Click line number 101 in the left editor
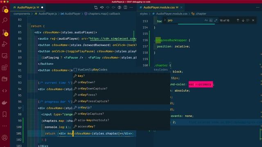 pos(19,134)
